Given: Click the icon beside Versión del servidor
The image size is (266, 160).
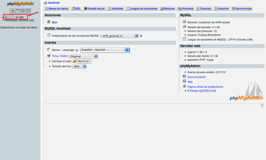Looking at the screenshot, I should pos(184,27).
